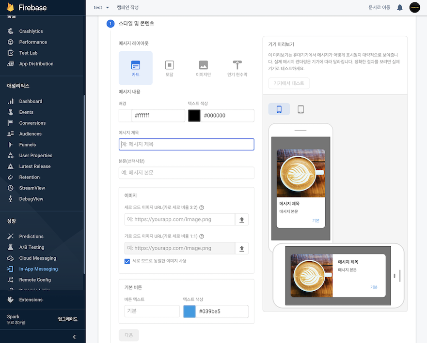Screen dimensions: 427x343
Task: Click the 문서로 이동 docs link
Action: (x=379, y=7)
